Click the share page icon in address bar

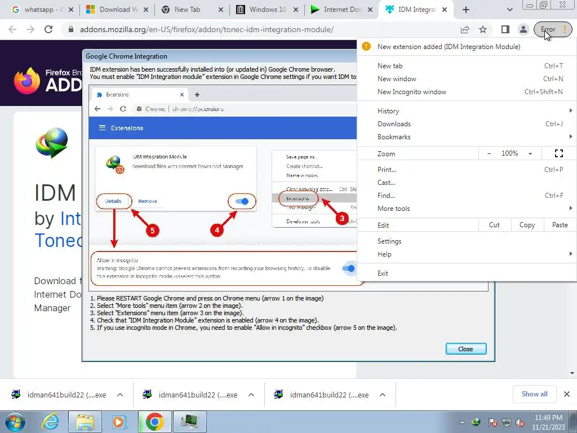(x=465, y=29)
